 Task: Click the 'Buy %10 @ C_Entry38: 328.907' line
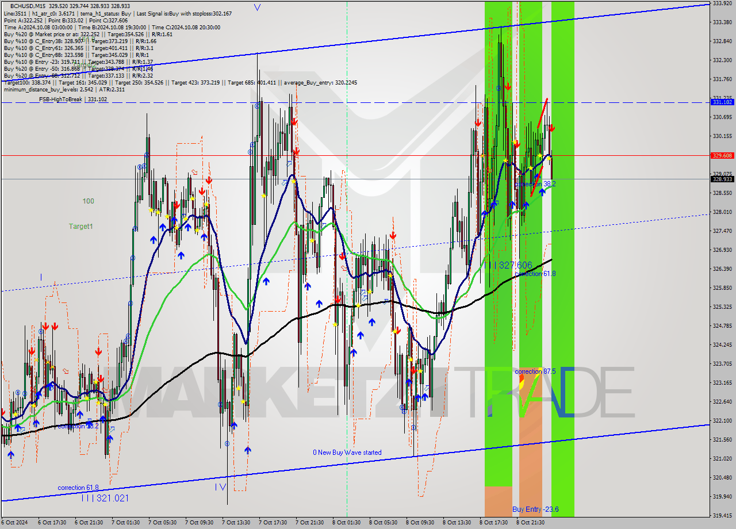(80, 41)
